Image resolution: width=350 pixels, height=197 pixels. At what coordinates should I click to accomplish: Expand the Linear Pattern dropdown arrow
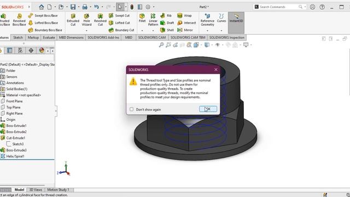coord(153,31)
